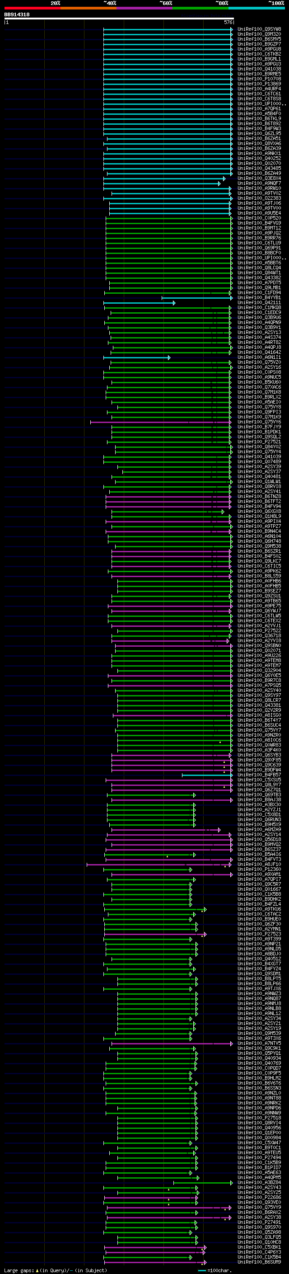Select the UniRef100_A9TKU6 label

[x=259, y=909]
